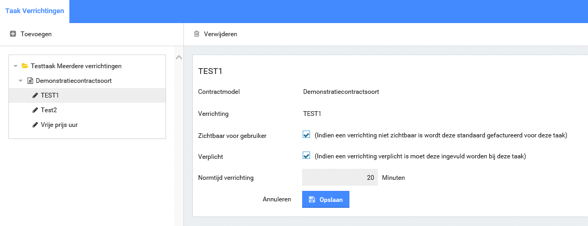Open the Taak Verrichtingen tab
The width and height of the screenshot is (588, 226).
(35, 12)
